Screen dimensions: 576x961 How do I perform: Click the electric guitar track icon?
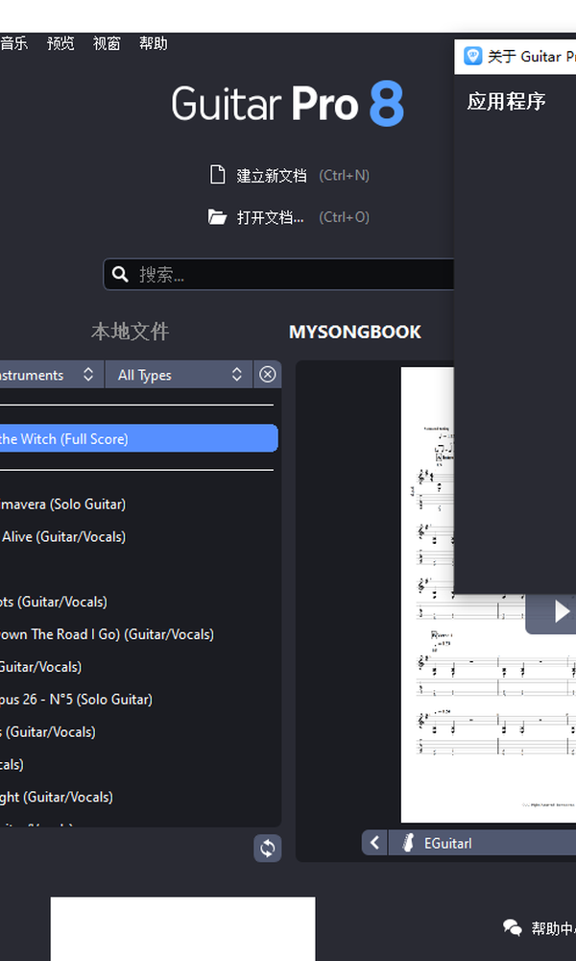(x=408, y=844)
